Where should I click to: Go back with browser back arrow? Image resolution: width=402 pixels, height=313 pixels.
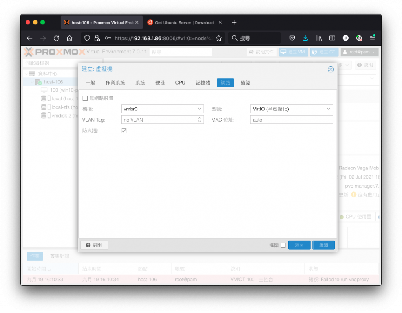(x=30, y=38)
